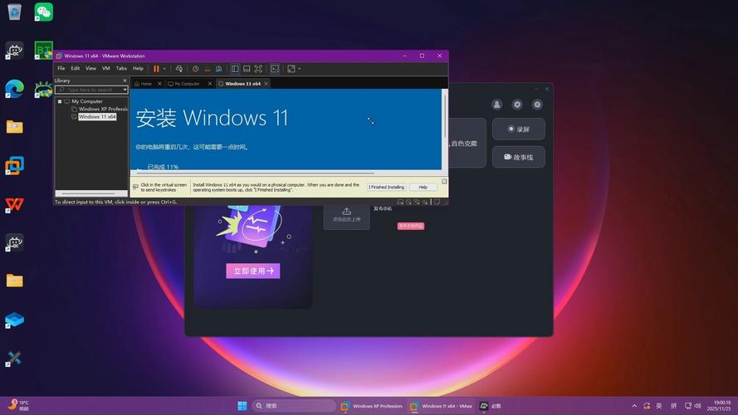This screenshot has height=415, width=738.
Task: Click the My Computer library entry
Action: click(x=86, y=101)
